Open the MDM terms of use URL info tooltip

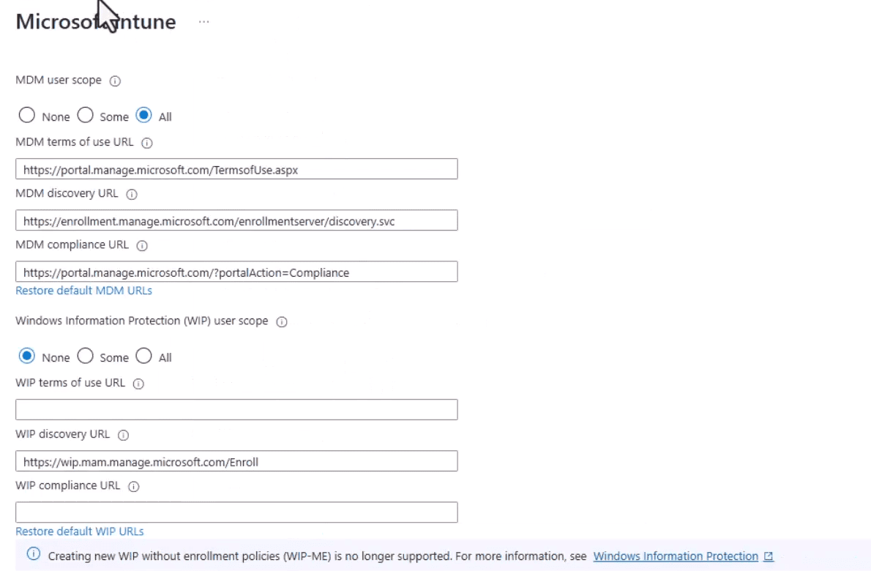(x=146, y=143)
